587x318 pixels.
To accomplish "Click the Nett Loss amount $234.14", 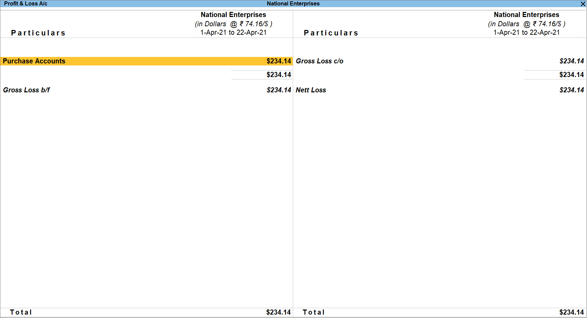I will (x=571, y=90).
